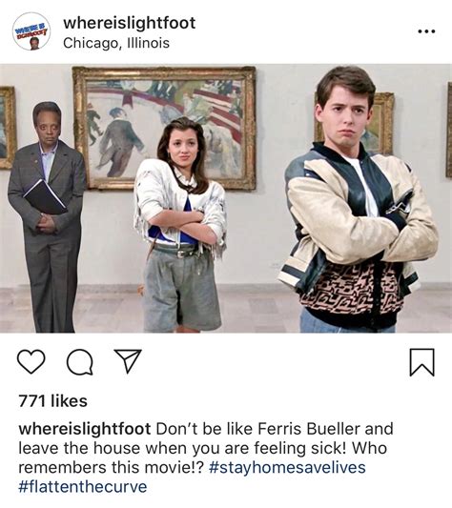452x508 pixels.
Task: Open #stayhomesavelives hashtag
Action: tap(288, 468)
